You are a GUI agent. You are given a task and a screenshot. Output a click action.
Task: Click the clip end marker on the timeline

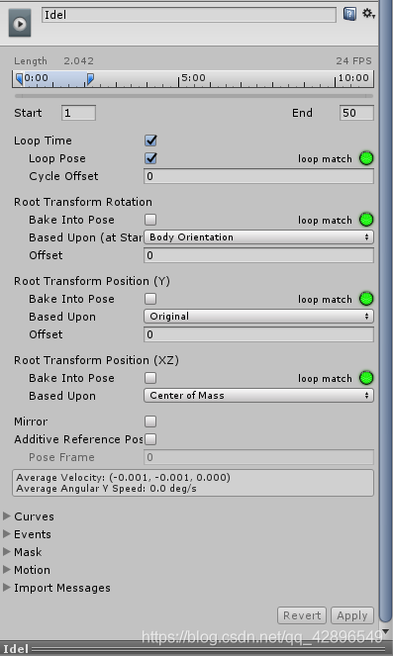tap(90, 78)
